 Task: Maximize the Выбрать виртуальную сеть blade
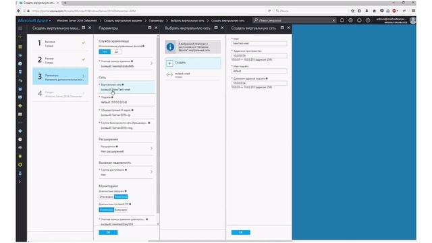(x=216, y=28)
